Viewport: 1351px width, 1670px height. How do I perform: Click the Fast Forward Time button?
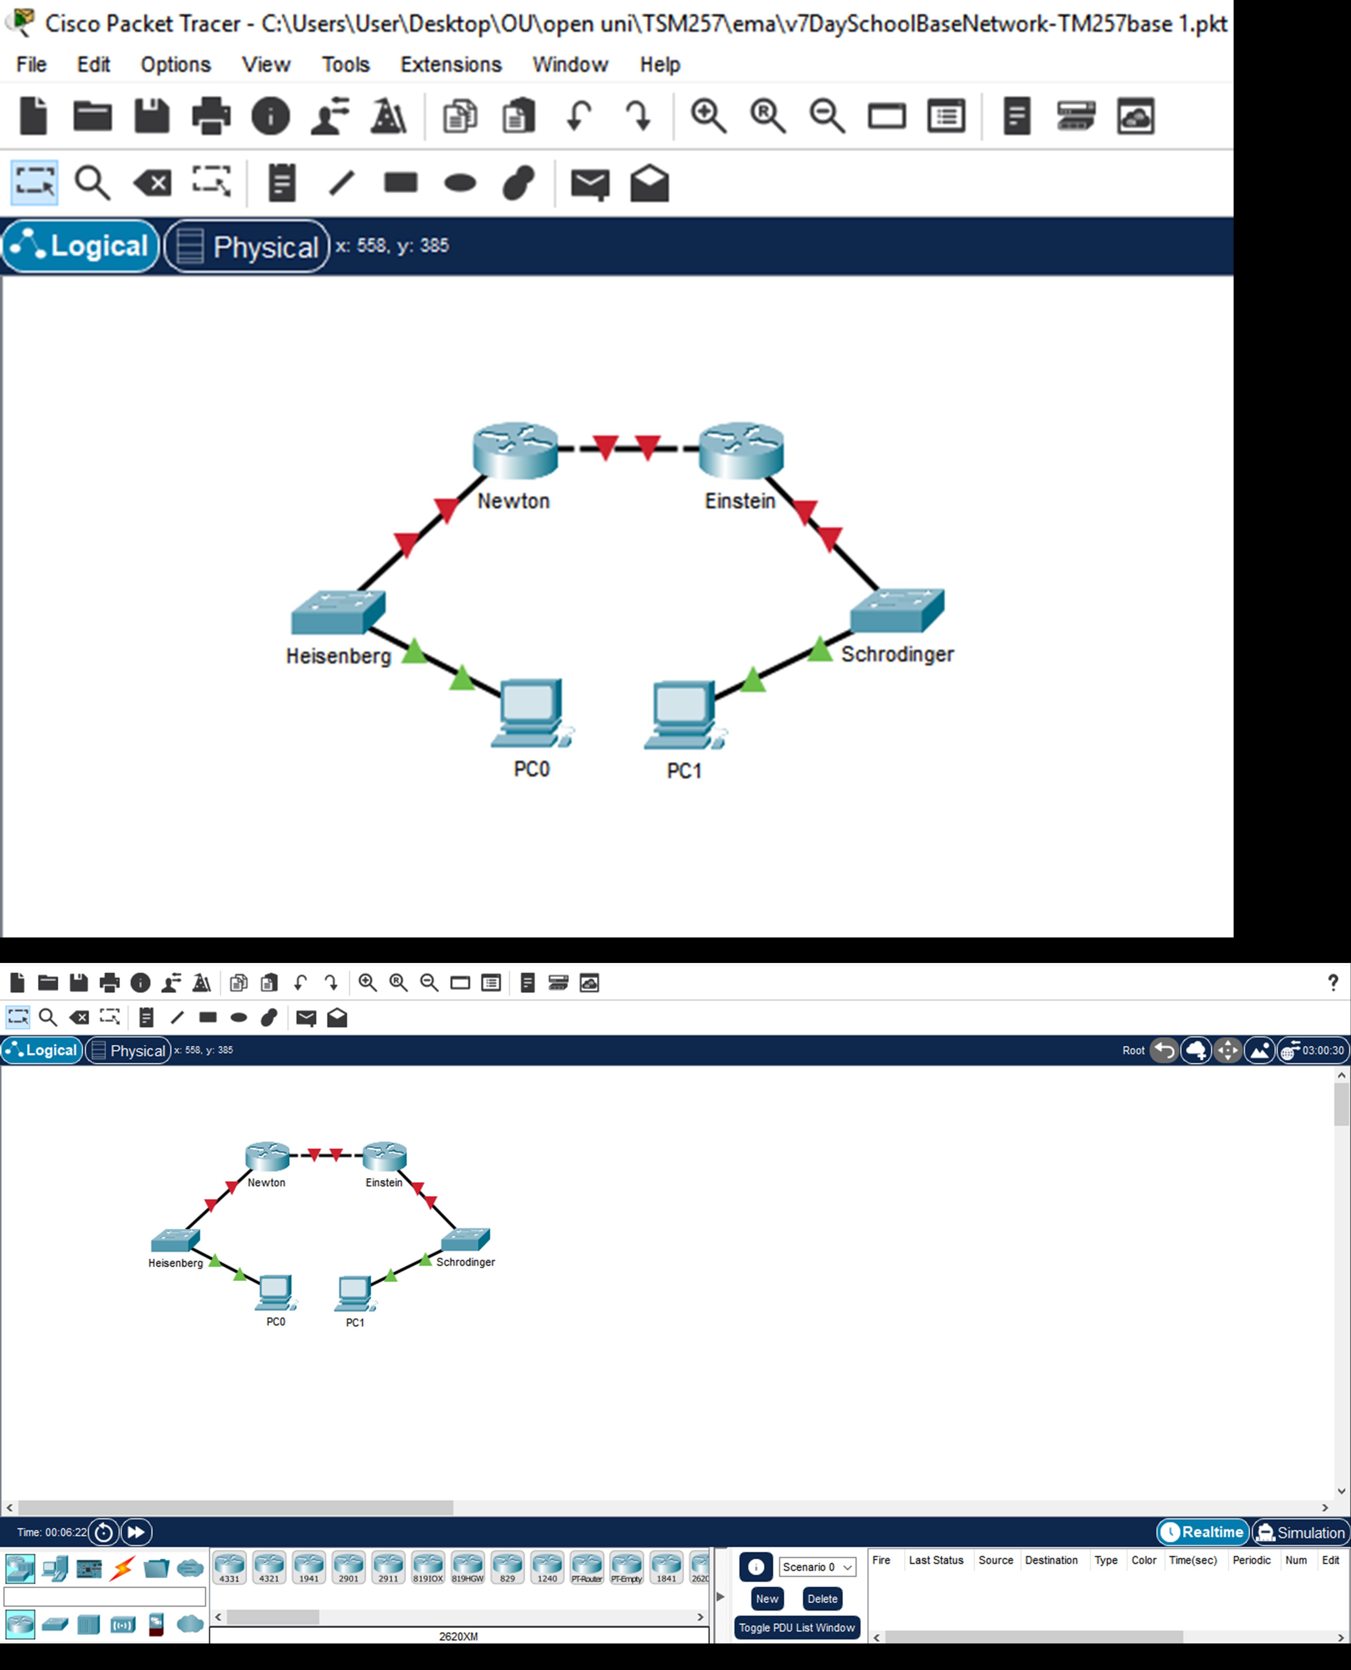point(136,1532)
